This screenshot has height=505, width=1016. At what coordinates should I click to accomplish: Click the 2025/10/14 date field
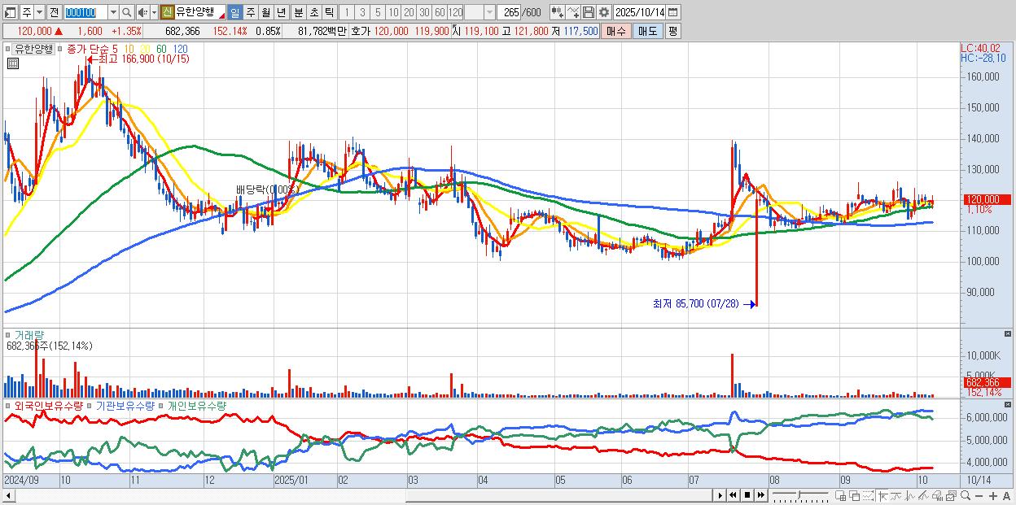tap(639, 12)
